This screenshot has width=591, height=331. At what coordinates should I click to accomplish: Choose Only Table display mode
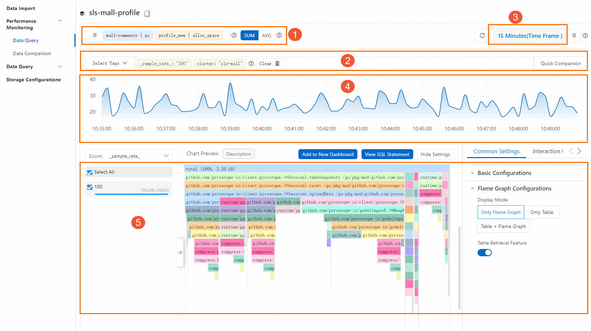542,212
